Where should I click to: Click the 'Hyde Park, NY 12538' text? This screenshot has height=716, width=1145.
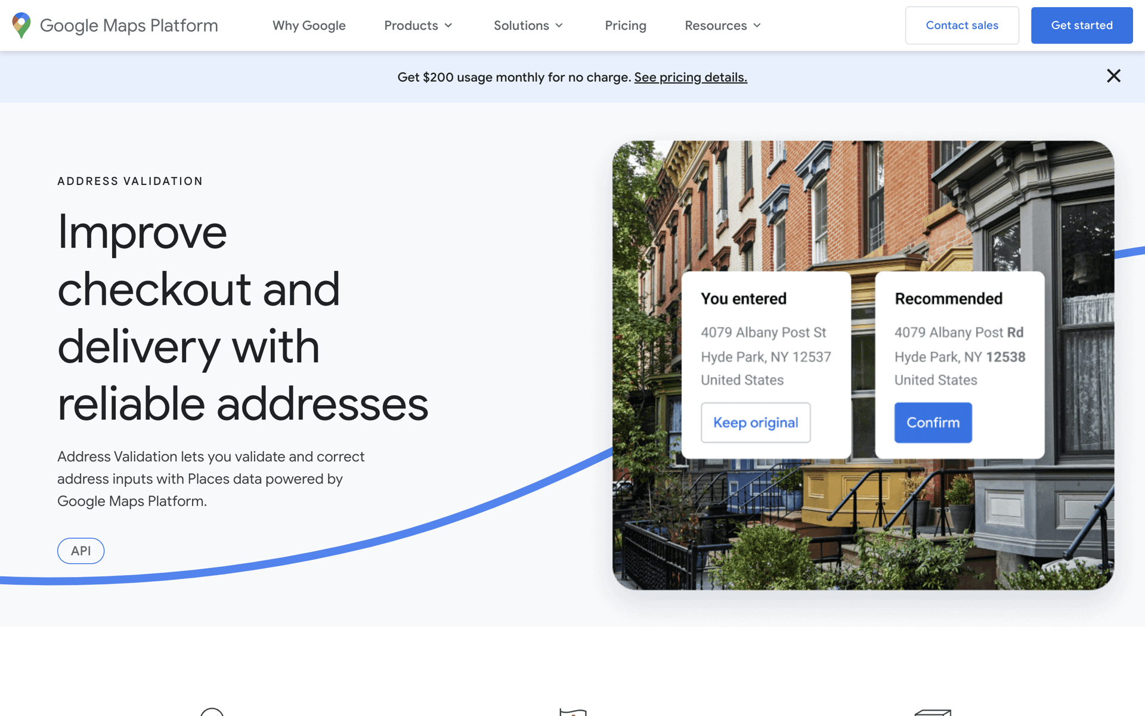point(960,357)
